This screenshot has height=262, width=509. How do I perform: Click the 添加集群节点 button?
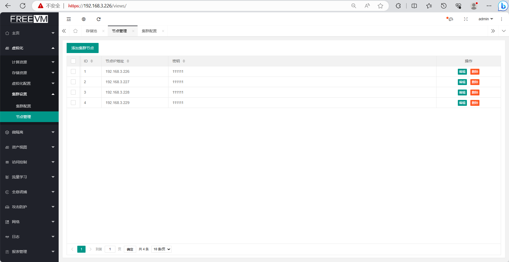coord(83,48)
